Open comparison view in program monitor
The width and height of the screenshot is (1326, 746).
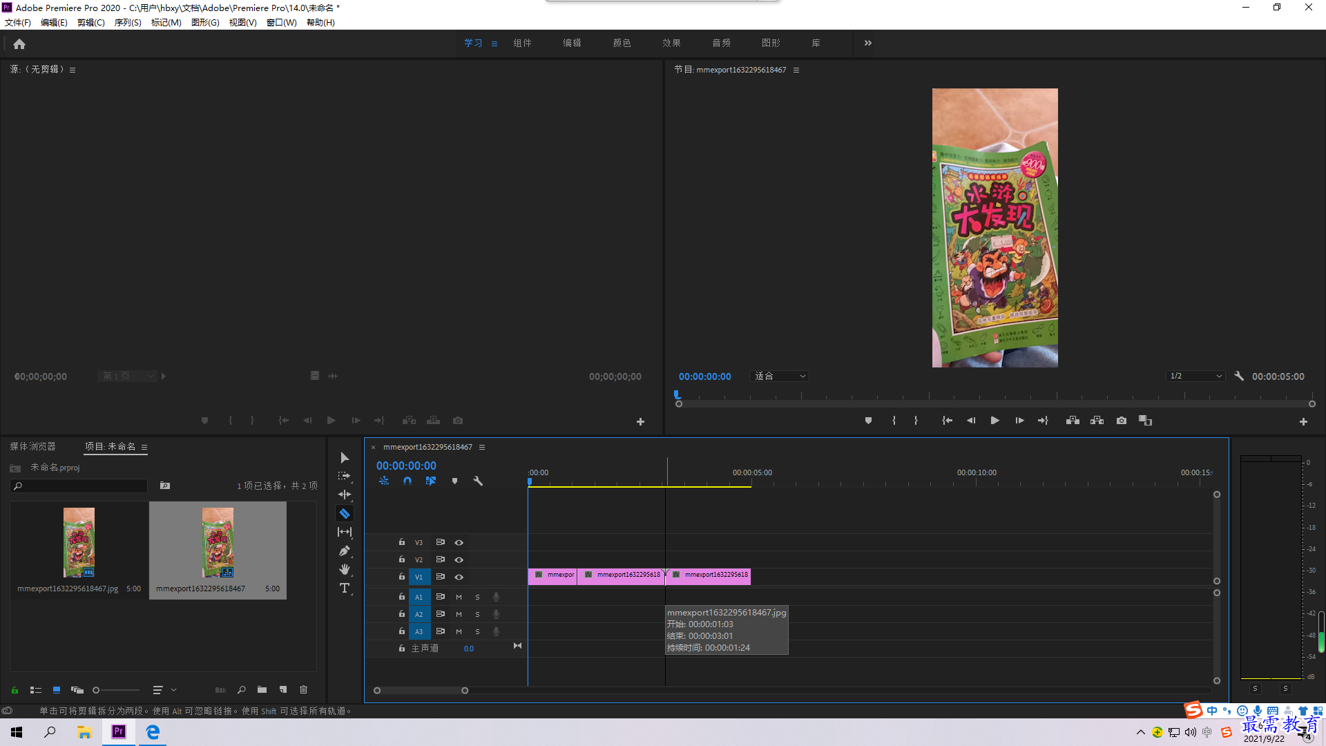click(x=1145, y=421)
